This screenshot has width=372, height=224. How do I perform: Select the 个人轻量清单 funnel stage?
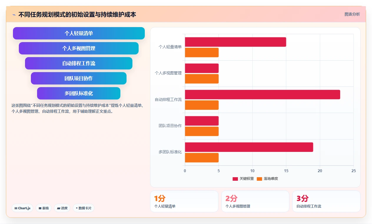(x=79, y=33)
